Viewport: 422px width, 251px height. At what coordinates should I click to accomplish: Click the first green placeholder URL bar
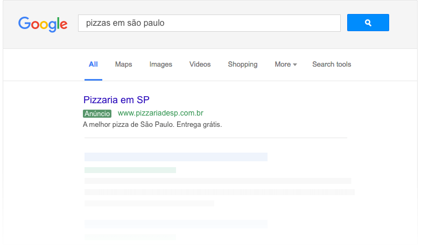click(130, 170)
